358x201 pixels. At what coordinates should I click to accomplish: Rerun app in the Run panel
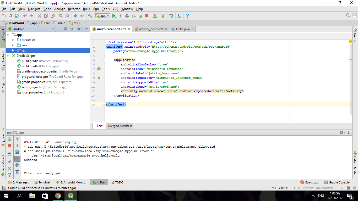(x=9, y=139)
